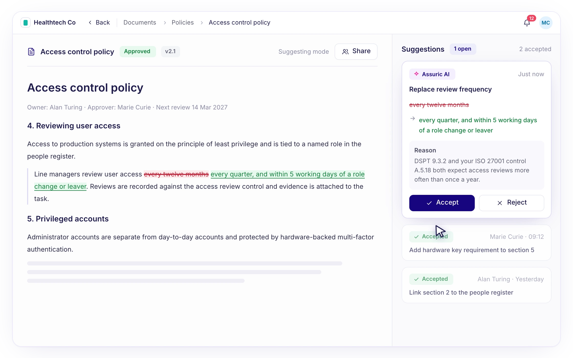Click the Assuric AI sparkle icon
The width and height of the screenshot is (573, 358).
pos(416,74)
